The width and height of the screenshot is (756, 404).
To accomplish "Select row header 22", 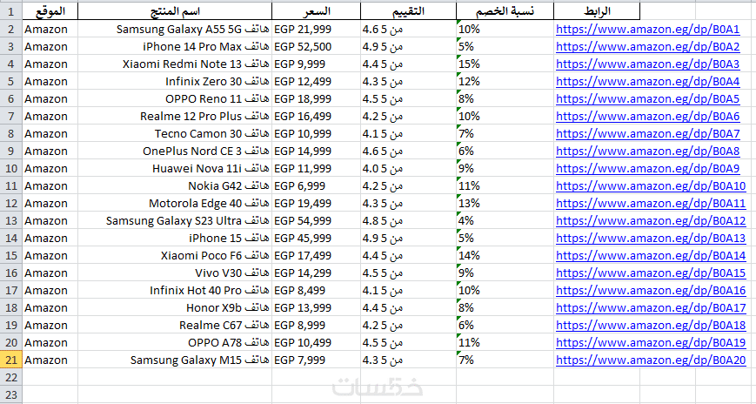I will [11, 377].
